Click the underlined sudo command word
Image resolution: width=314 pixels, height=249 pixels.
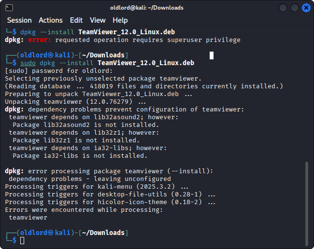pyautogui.click(x=28, y=63)
